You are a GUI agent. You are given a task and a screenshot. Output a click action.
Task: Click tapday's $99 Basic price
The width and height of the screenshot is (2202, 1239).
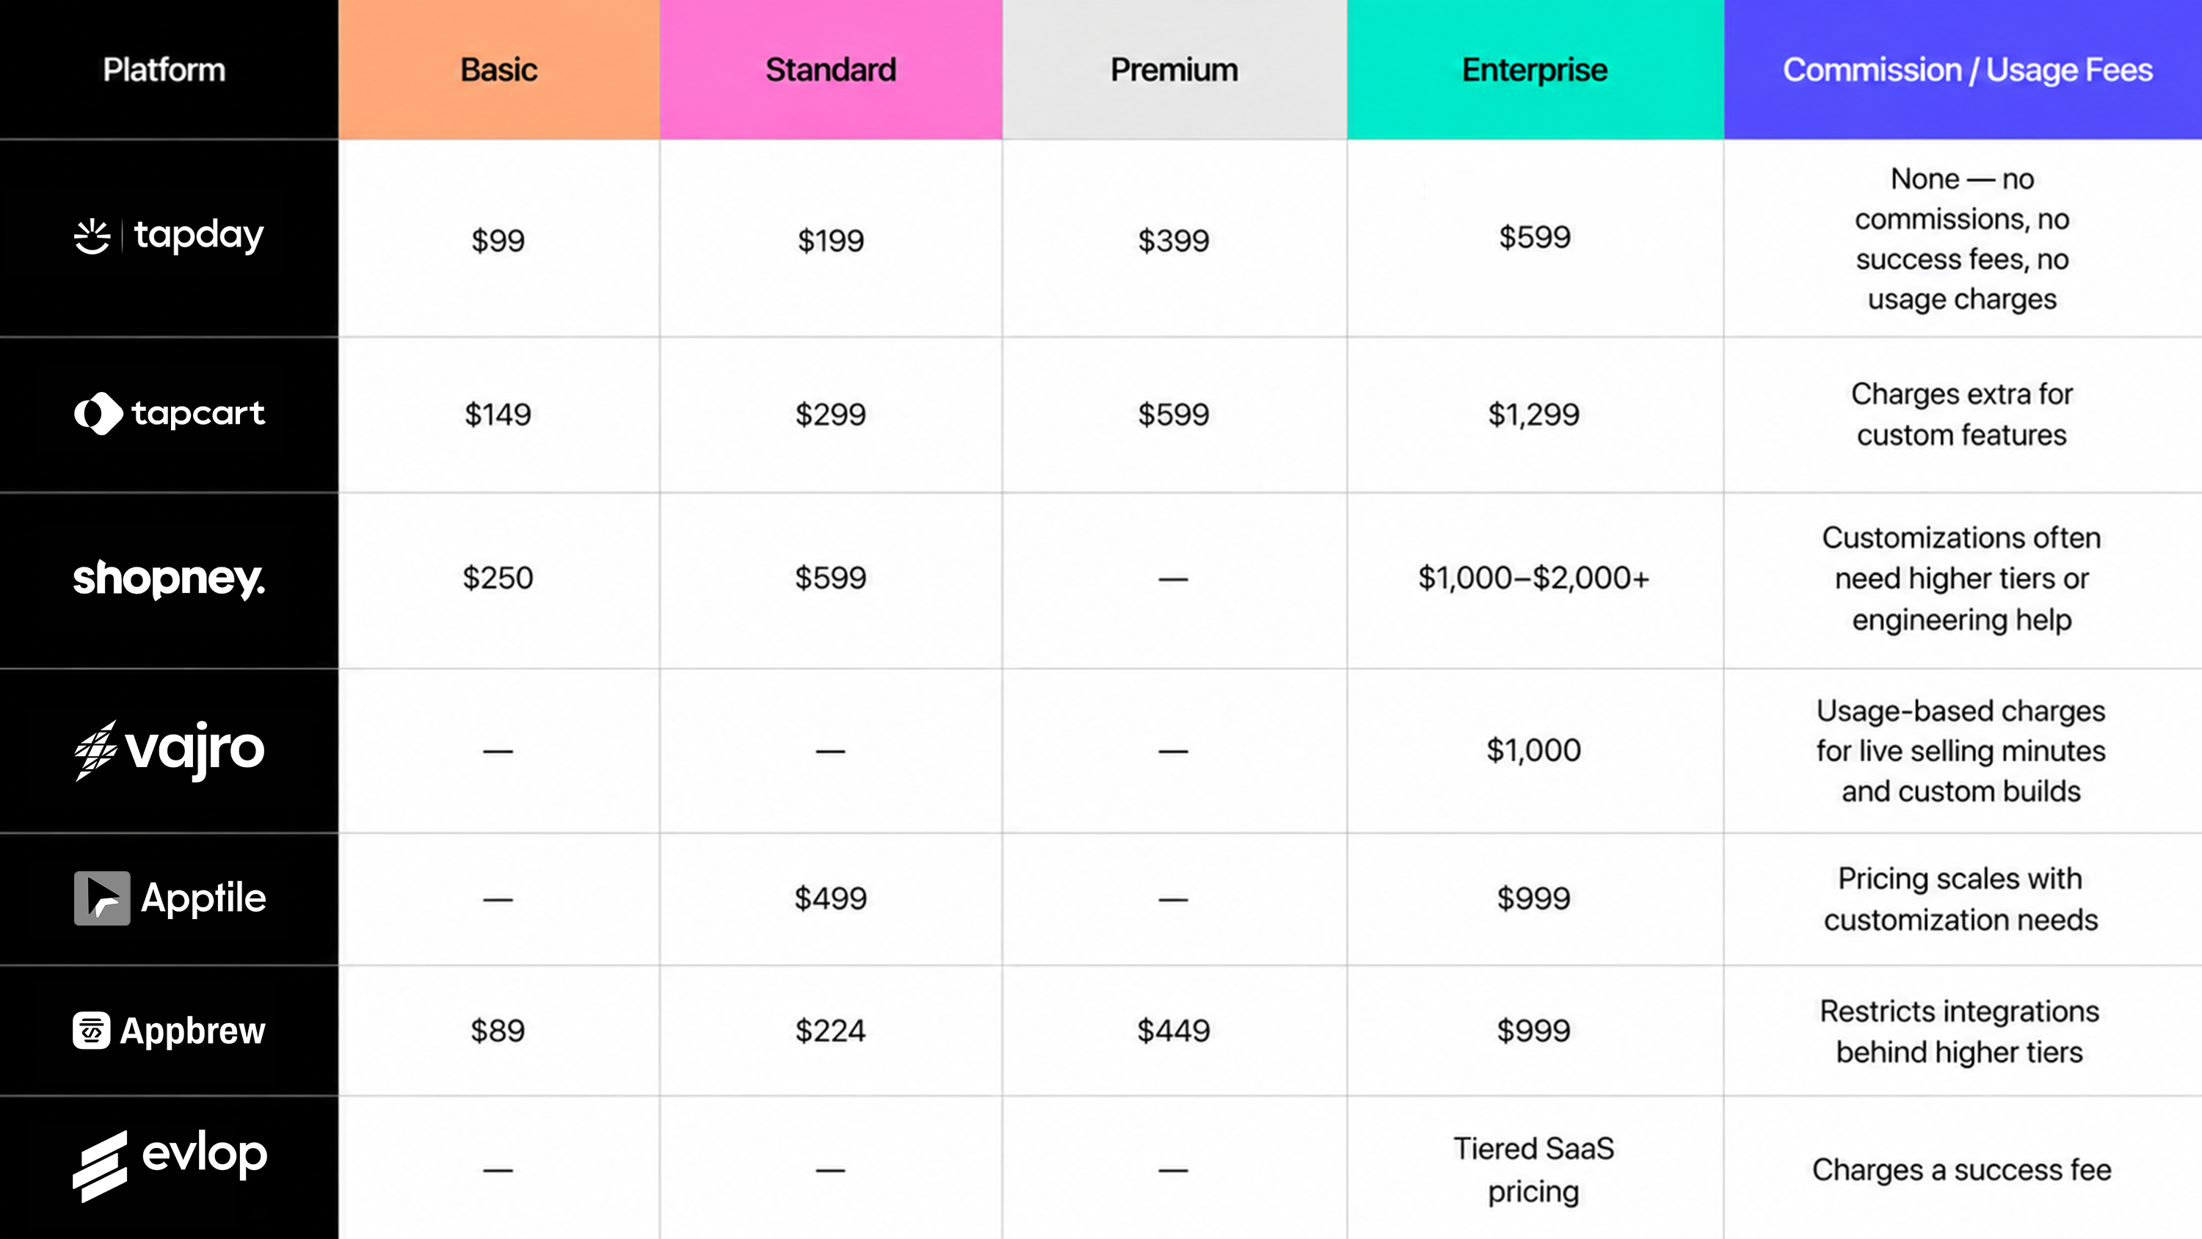coord(498,240)
